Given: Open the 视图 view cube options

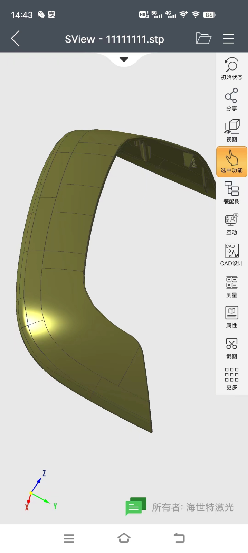Looking at the screenshot, I should [231, 130].
